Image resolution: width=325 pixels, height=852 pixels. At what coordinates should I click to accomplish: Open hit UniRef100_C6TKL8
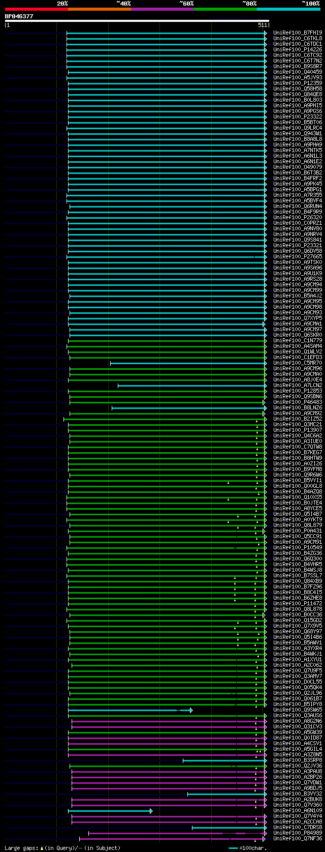click(x=298, y=38)
